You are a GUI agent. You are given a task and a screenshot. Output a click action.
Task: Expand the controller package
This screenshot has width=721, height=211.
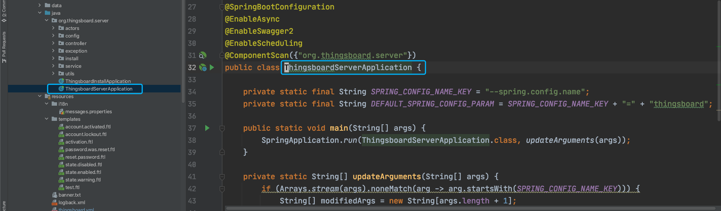click(x=53, y=43)
